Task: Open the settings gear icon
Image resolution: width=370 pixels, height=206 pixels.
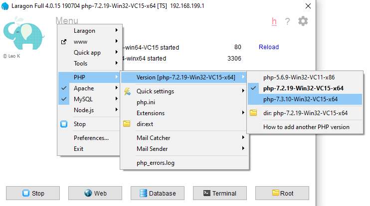Action: 303,21
